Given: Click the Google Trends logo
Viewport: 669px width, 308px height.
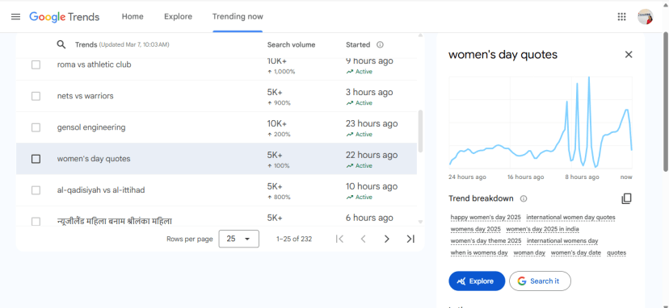Looking at the screenshot, I should click(65, 17).
